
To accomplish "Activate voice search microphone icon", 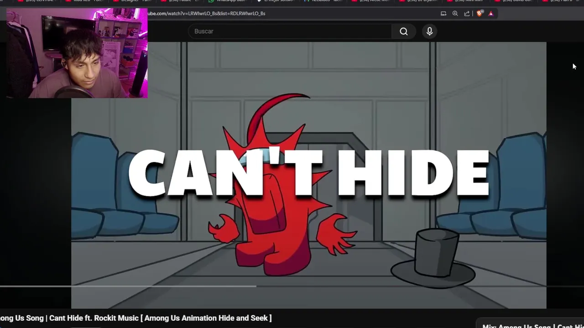I will point(429,31).
